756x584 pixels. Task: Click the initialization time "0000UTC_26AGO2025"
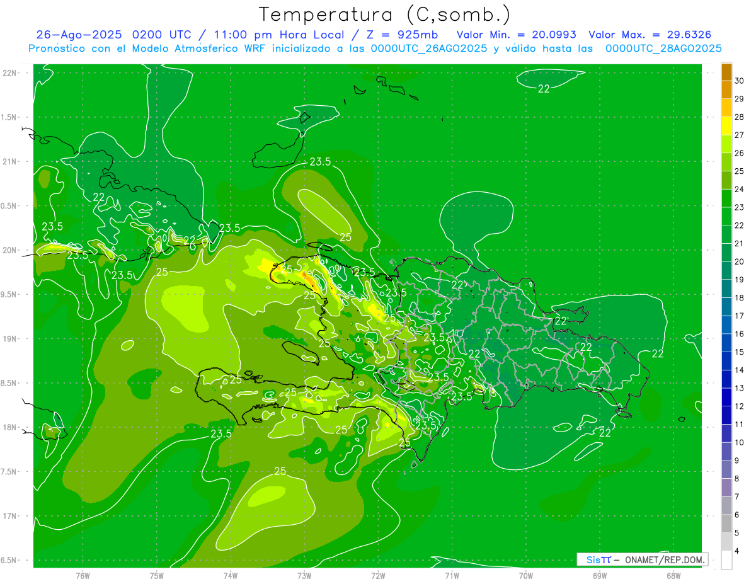click(428, 49)
